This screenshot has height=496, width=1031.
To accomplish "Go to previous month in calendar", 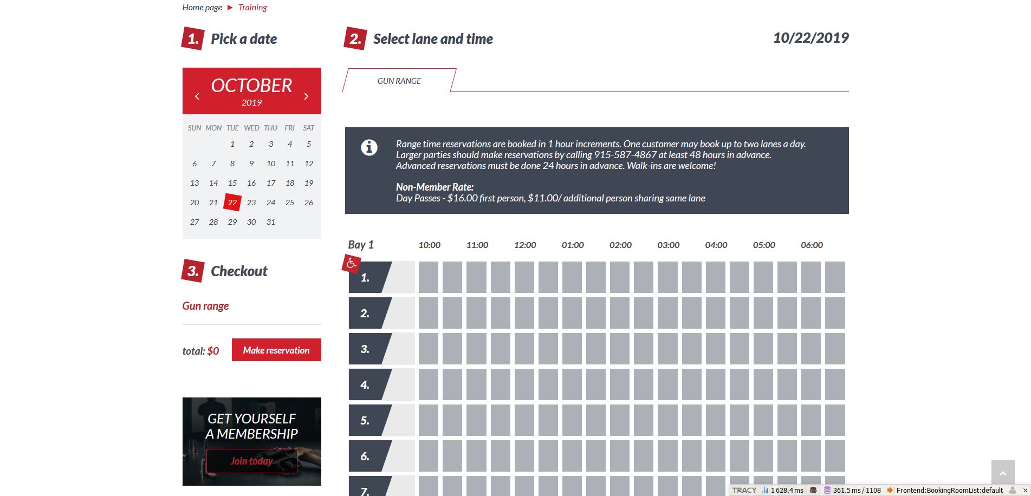I will point(197,96).
